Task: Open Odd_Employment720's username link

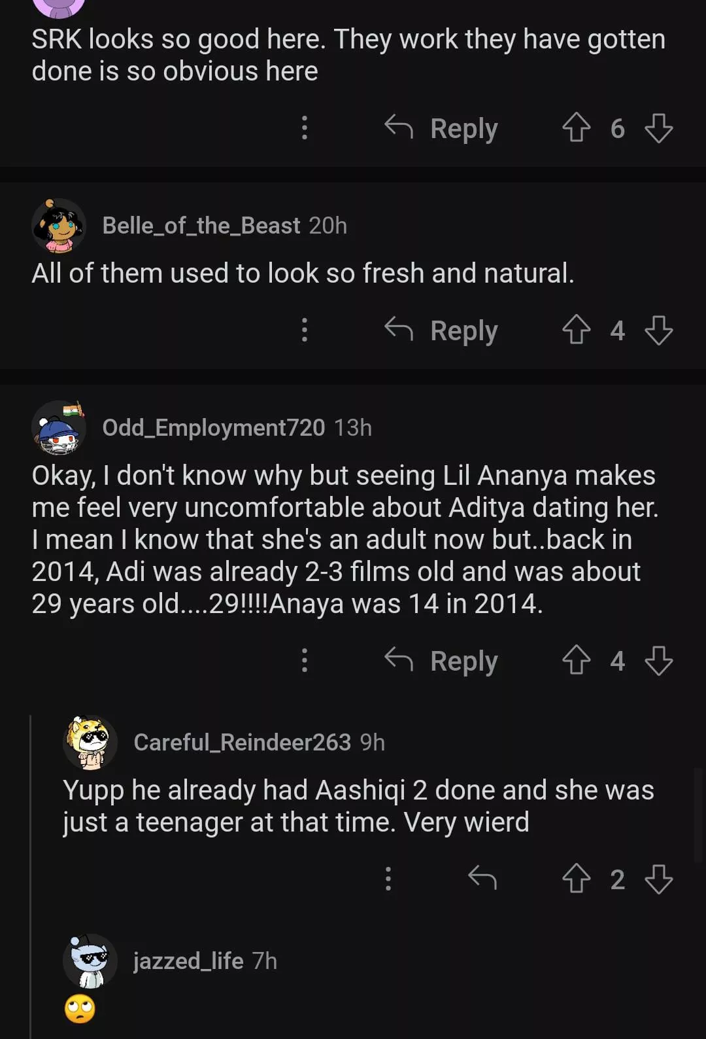Action: pyautogui.click(x=213, y=428)
